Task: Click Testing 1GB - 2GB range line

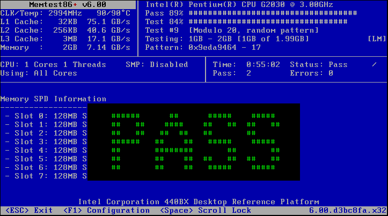Action: click(227, 39)
